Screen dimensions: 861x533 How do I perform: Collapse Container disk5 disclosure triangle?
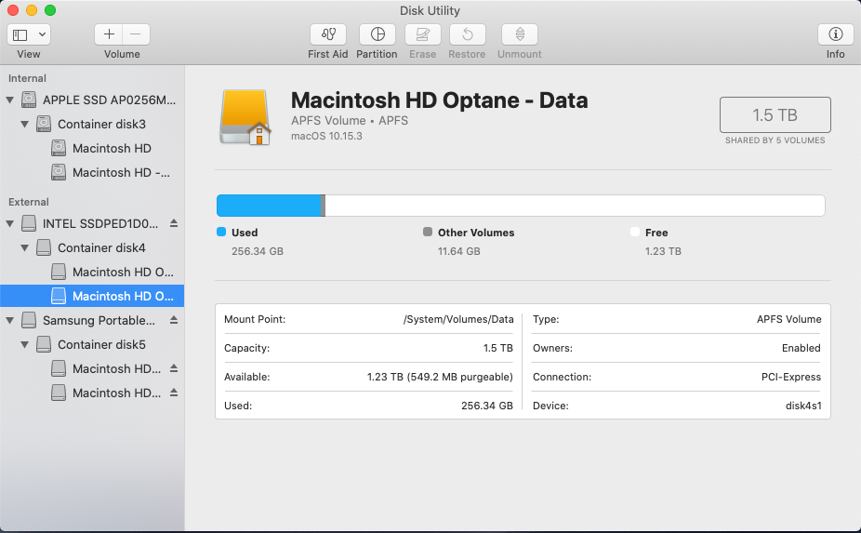click(x=25, y=344)
